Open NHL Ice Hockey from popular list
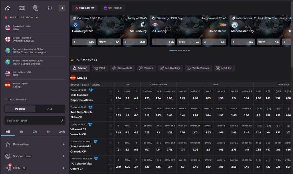Viewport: 293px width, 174px height. [35, 74]
